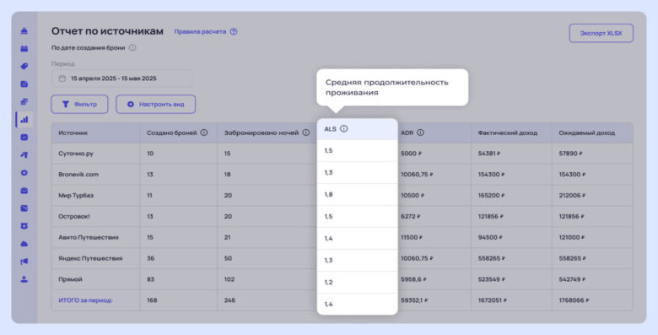The image size is (658, 335).
Task: Select the Суточно.ру source row
Action: (x=342, y=154)
